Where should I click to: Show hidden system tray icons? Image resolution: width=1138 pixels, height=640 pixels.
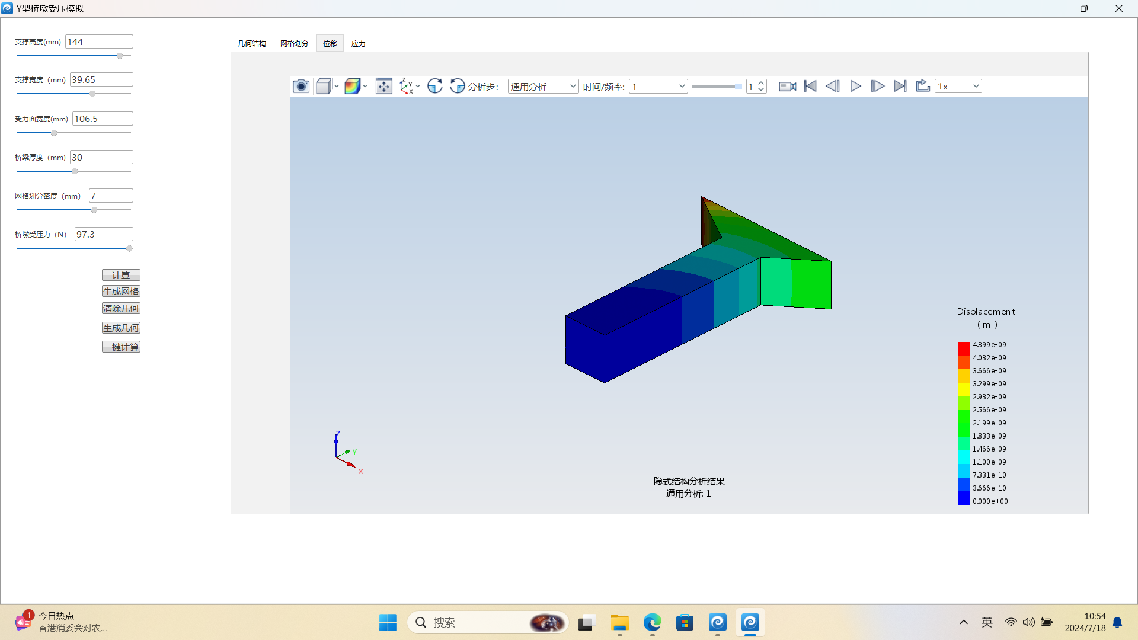tap(964, 622)
